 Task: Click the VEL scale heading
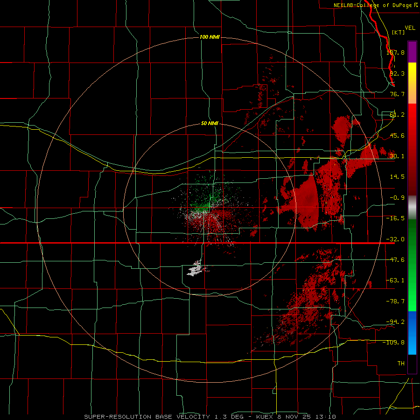(x=410, y=28)
